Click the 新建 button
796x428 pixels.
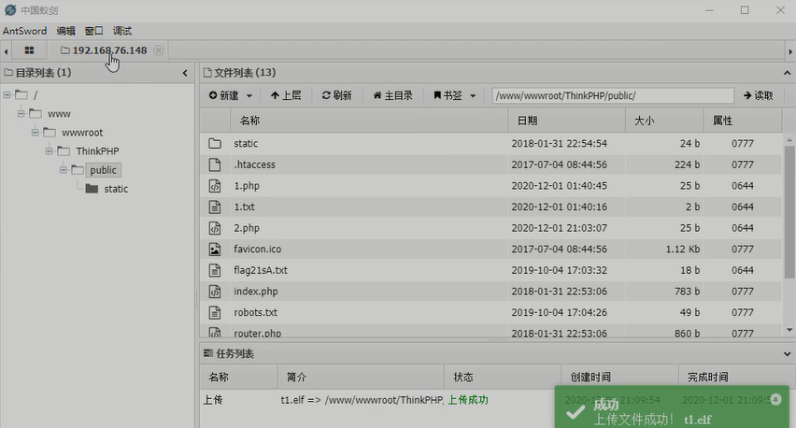pos(224,95)
